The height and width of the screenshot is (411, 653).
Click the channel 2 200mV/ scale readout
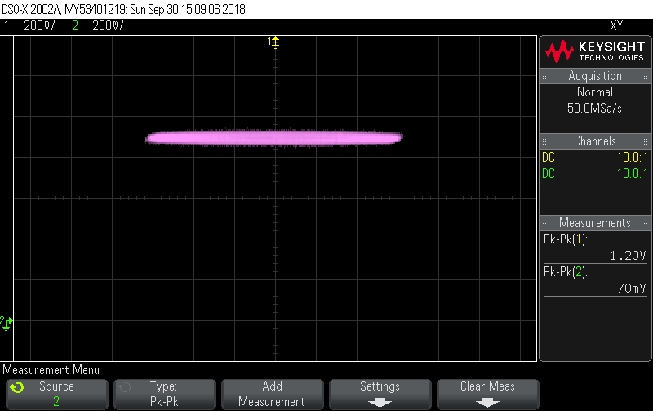click(x=108, y=26)
